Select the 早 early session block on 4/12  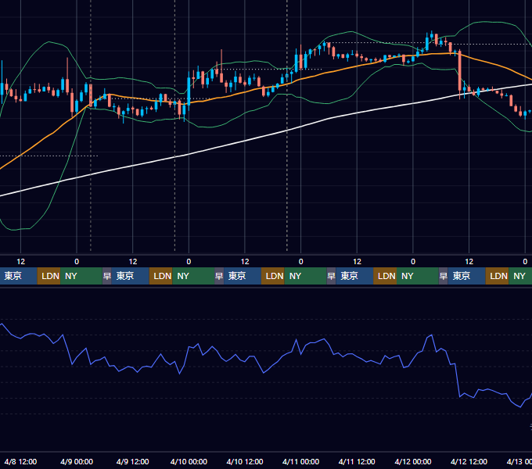pyautogui.click(x=443, y=276)
